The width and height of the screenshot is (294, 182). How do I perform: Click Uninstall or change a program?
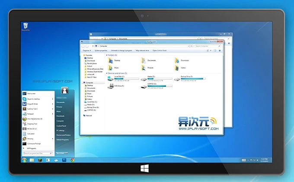121,50
